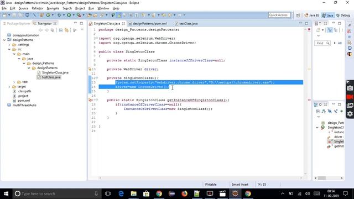Open the Debug button dropdown arrow
Viewport: 354px width, 199px height.
64,15
